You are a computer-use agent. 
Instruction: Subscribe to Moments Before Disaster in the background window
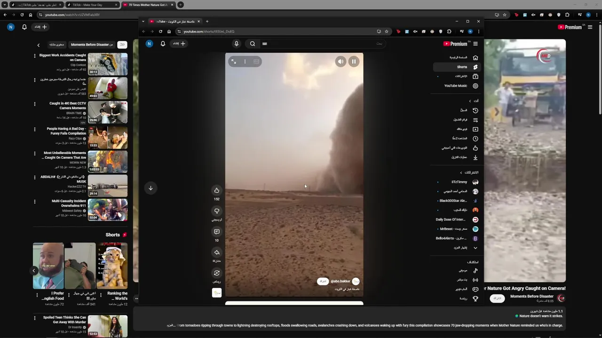(497, 299)
